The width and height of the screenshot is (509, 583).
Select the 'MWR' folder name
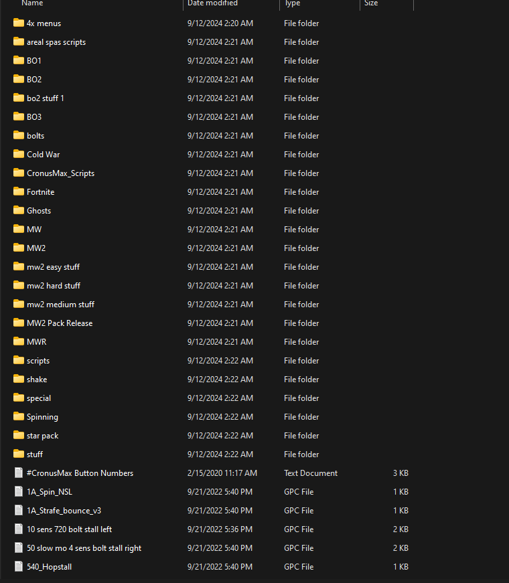click(x=36, y=341)
